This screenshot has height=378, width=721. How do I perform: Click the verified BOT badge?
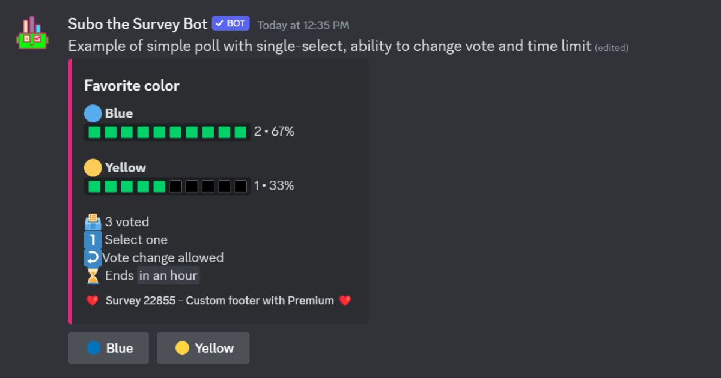coord(231,24)
